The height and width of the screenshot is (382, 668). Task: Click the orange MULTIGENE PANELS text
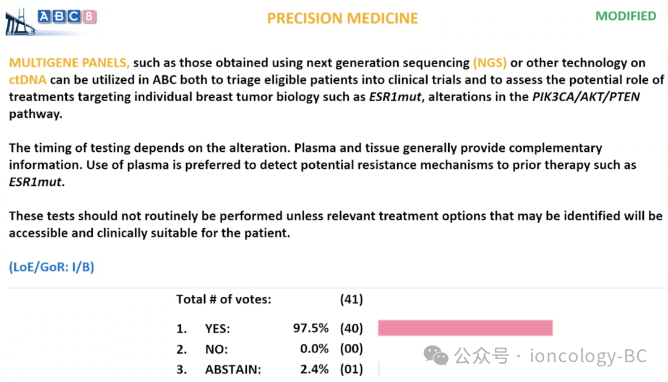(69, 62)
